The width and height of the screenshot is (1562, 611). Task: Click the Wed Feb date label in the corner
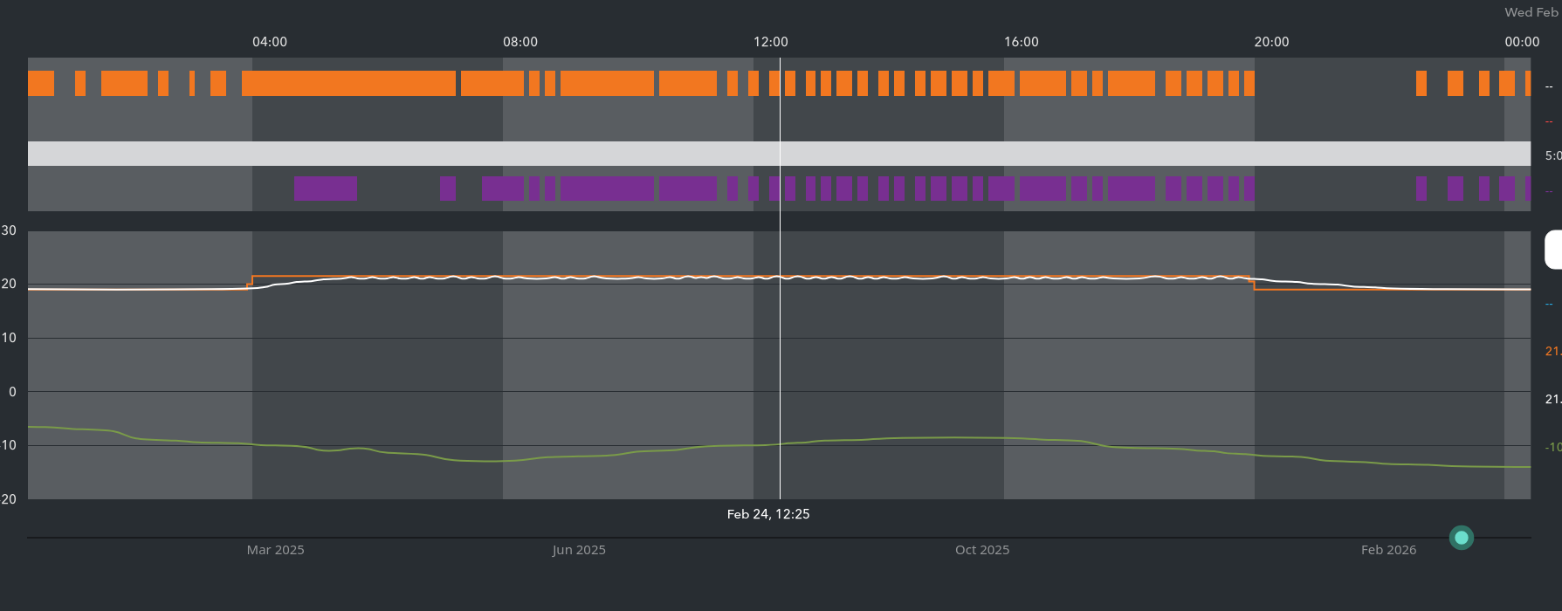(1532, 12)
